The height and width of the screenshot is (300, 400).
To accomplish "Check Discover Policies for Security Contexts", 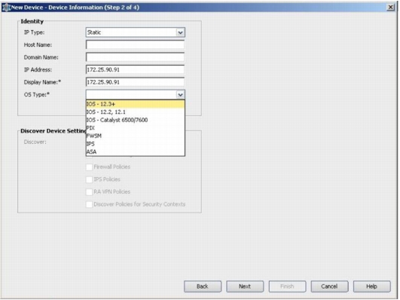I will [89, 204].
